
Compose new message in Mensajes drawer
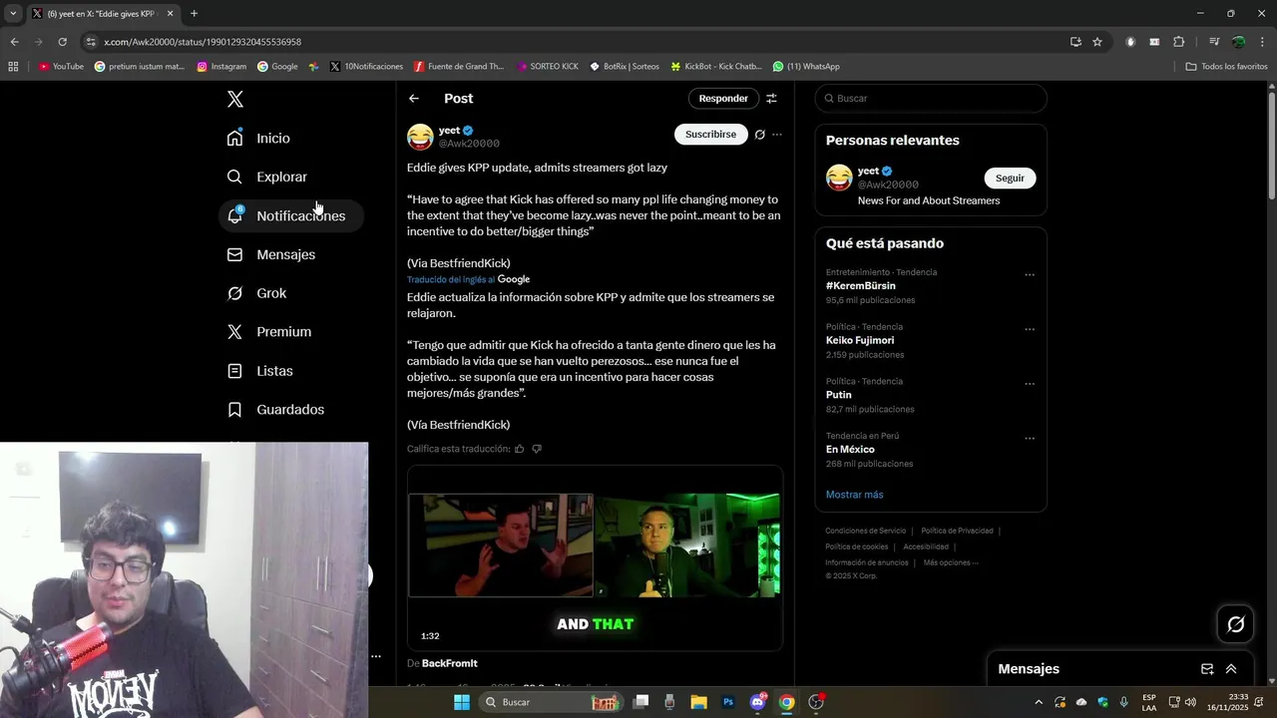pos(1207,669)
